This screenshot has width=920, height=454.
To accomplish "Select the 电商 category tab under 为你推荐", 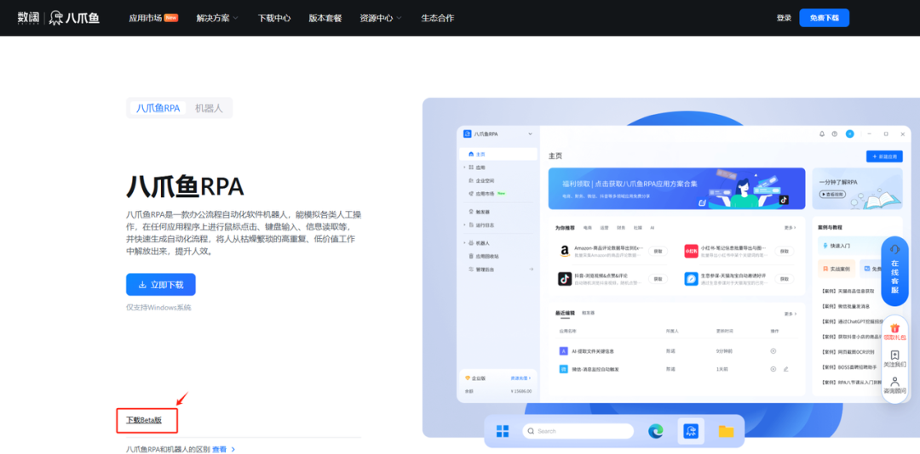I will click(x=587, y=227).
